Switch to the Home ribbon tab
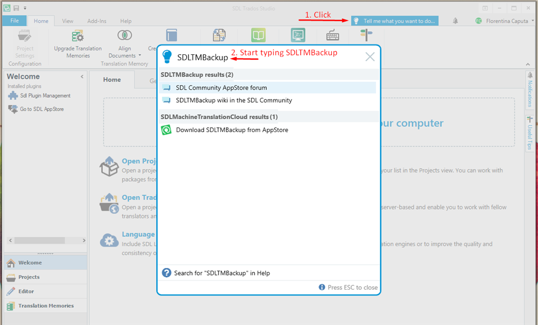 point(41,21)
